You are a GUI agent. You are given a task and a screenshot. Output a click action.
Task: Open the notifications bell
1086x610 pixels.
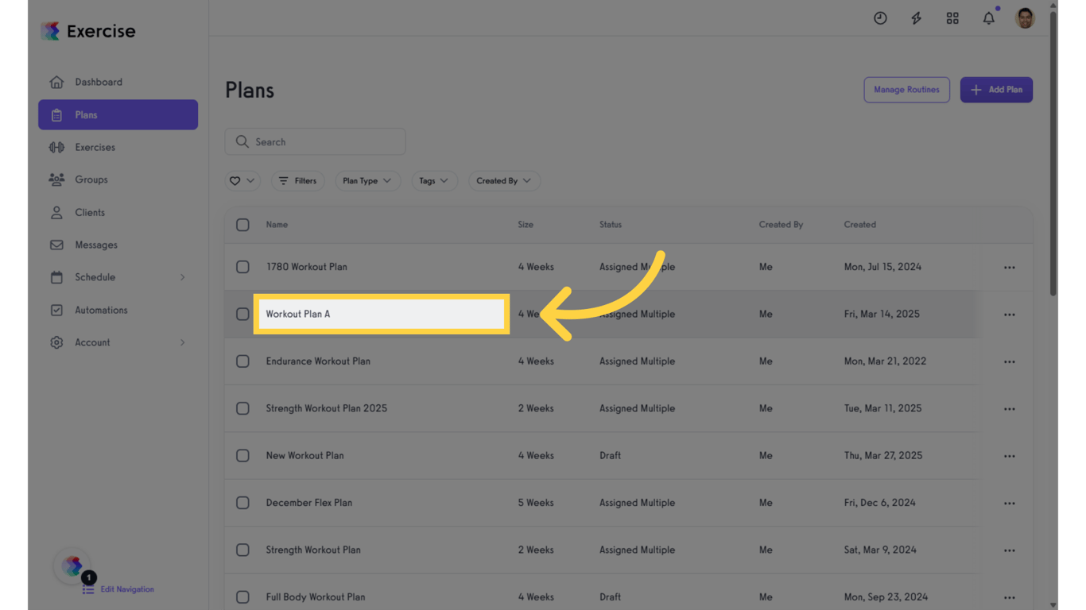point(988,18)
